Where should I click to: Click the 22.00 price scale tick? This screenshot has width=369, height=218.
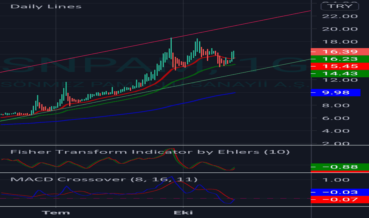pos(340,16)
